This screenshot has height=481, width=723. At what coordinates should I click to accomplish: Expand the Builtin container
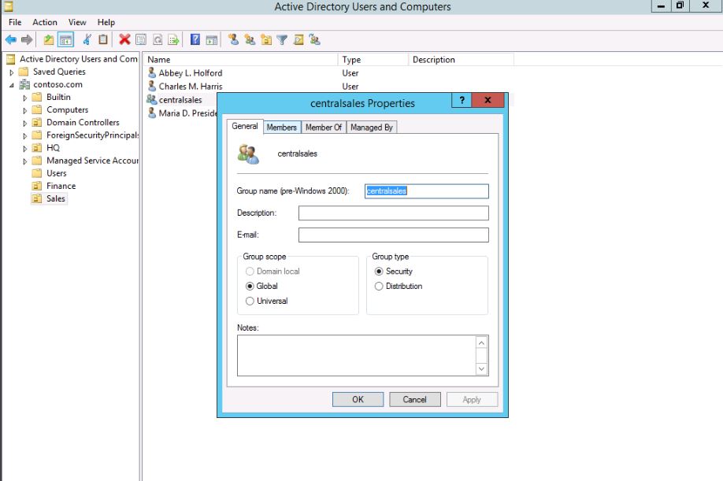click(x=25, y=98)
